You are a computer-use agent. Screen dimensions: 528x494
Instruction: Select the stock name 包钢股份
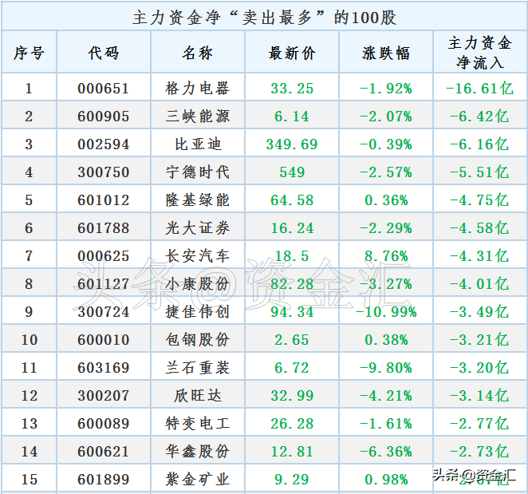(x=198, y=340)
